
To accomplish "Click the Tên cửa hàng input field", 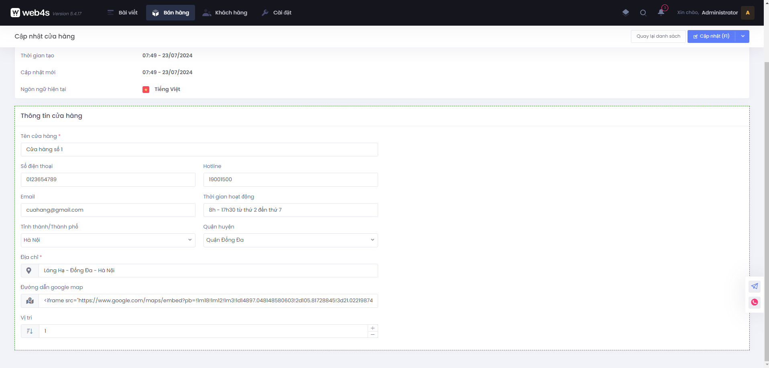I will [x=199, y=150].
